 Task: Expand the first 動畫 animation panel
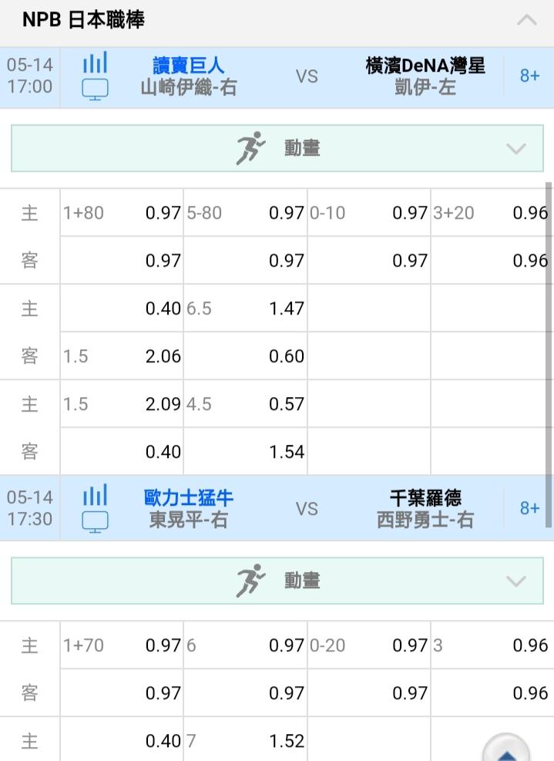coord(277,148)
